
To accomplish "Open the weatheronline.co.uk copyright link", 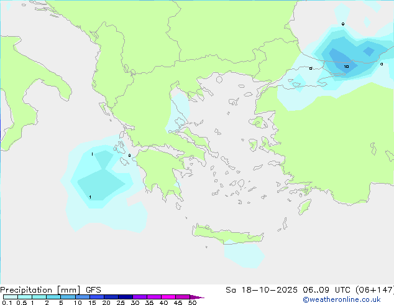I will coord(342,299).
